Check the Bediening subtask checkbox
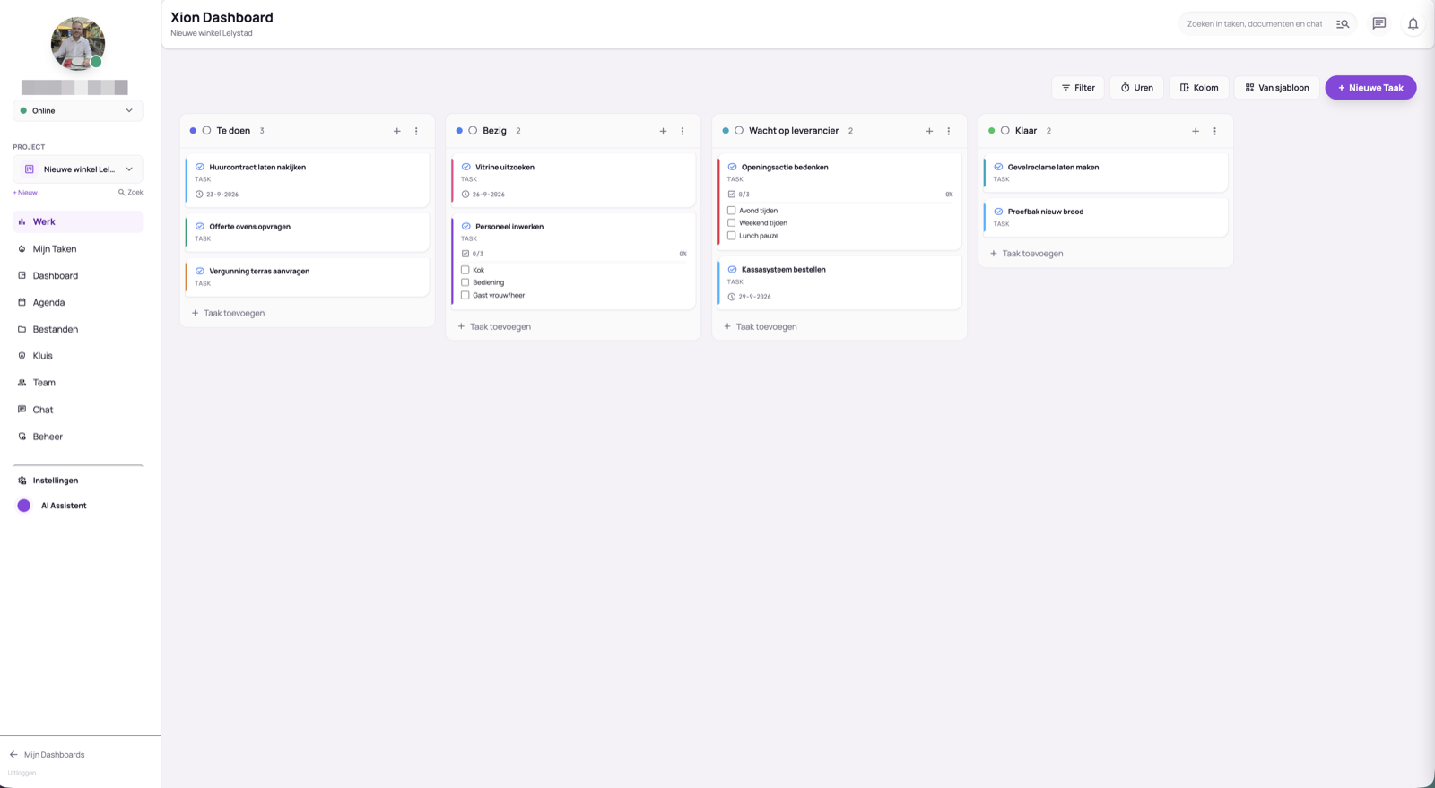This screenshot has height=788, width=1435. [x=465, y=282]
